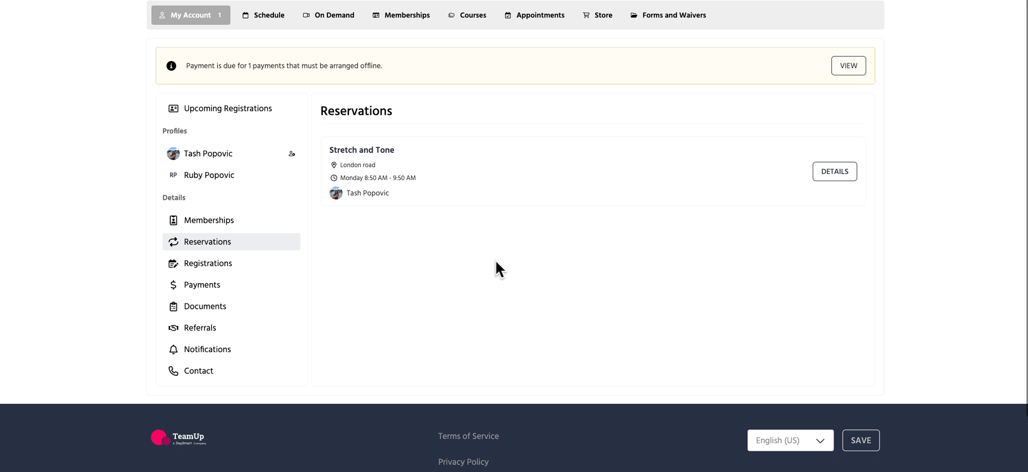Switch to the Store tab

click(597, 15)
